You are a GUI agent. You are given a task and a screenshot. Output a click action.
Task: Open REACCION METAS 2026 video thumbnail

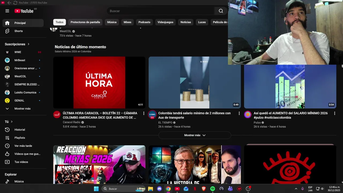click(x=99, y=165)
